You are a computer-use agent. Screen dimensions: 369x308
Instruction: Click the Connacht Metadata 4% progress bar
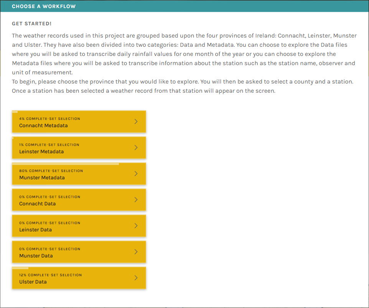point(15,112)
